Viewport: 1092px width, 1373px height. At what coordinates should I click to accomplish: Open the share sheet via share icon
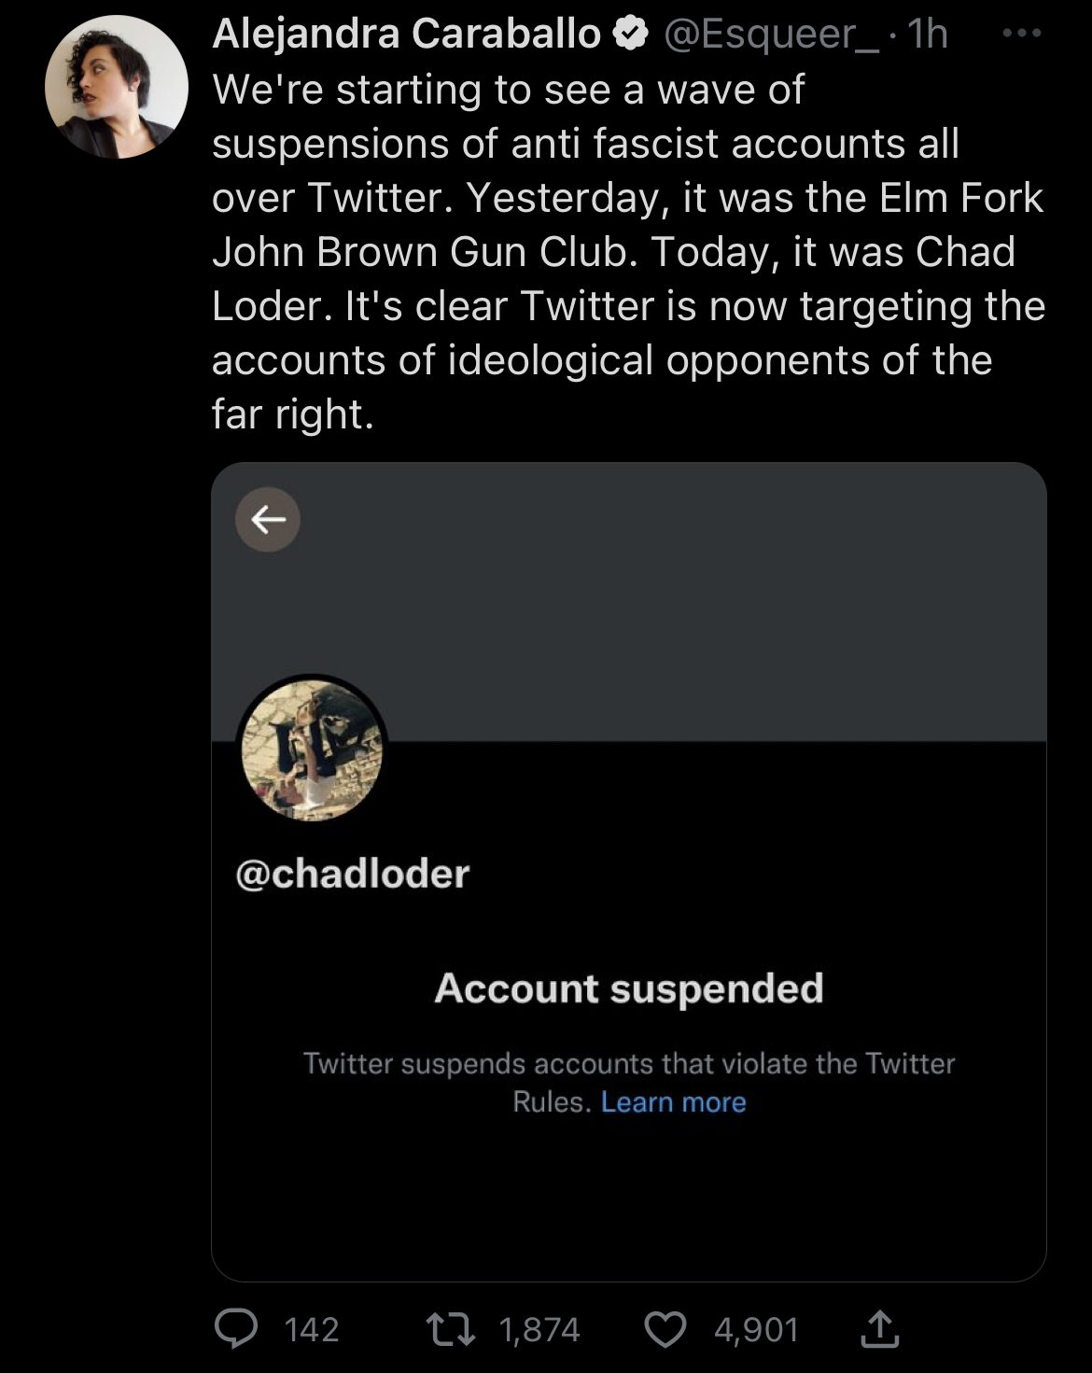[x=879, y=1328]
